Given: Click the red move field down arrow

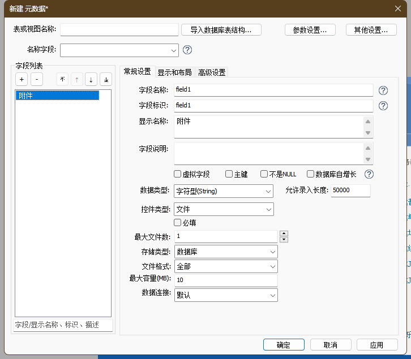Looking at the screenshot, I should pos(91,80).
